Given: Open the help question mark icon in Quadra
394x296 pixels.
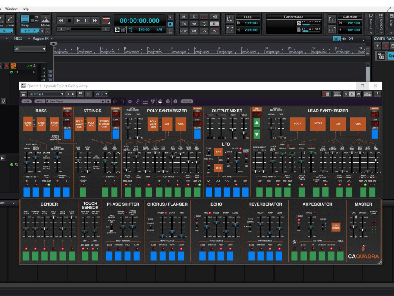Looking at the screenshot, I should pos(175,101).
